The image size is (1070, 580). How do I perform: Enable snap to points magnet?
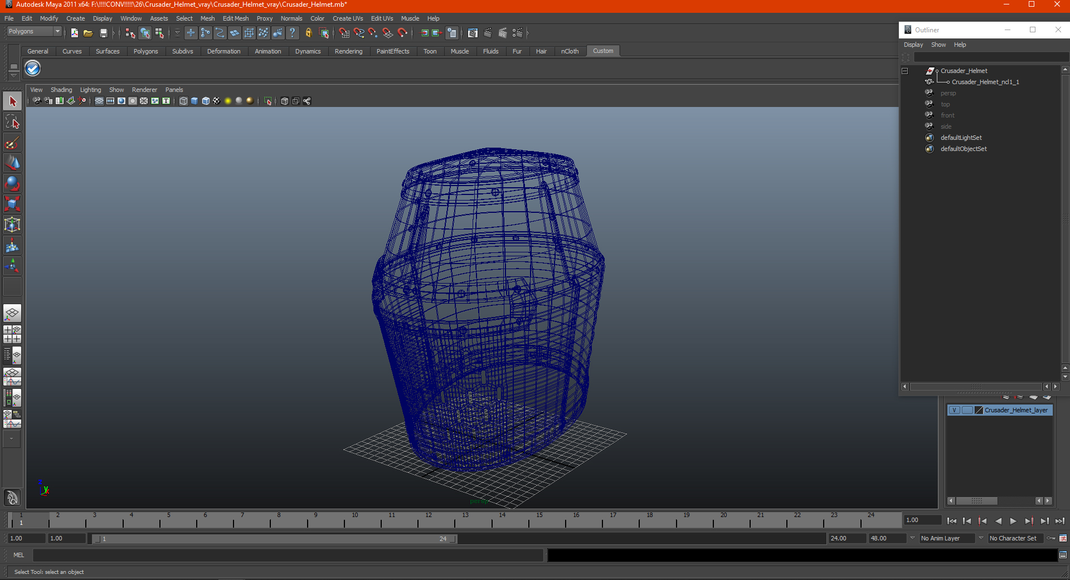pyautogui.click(x=373, y=33)
